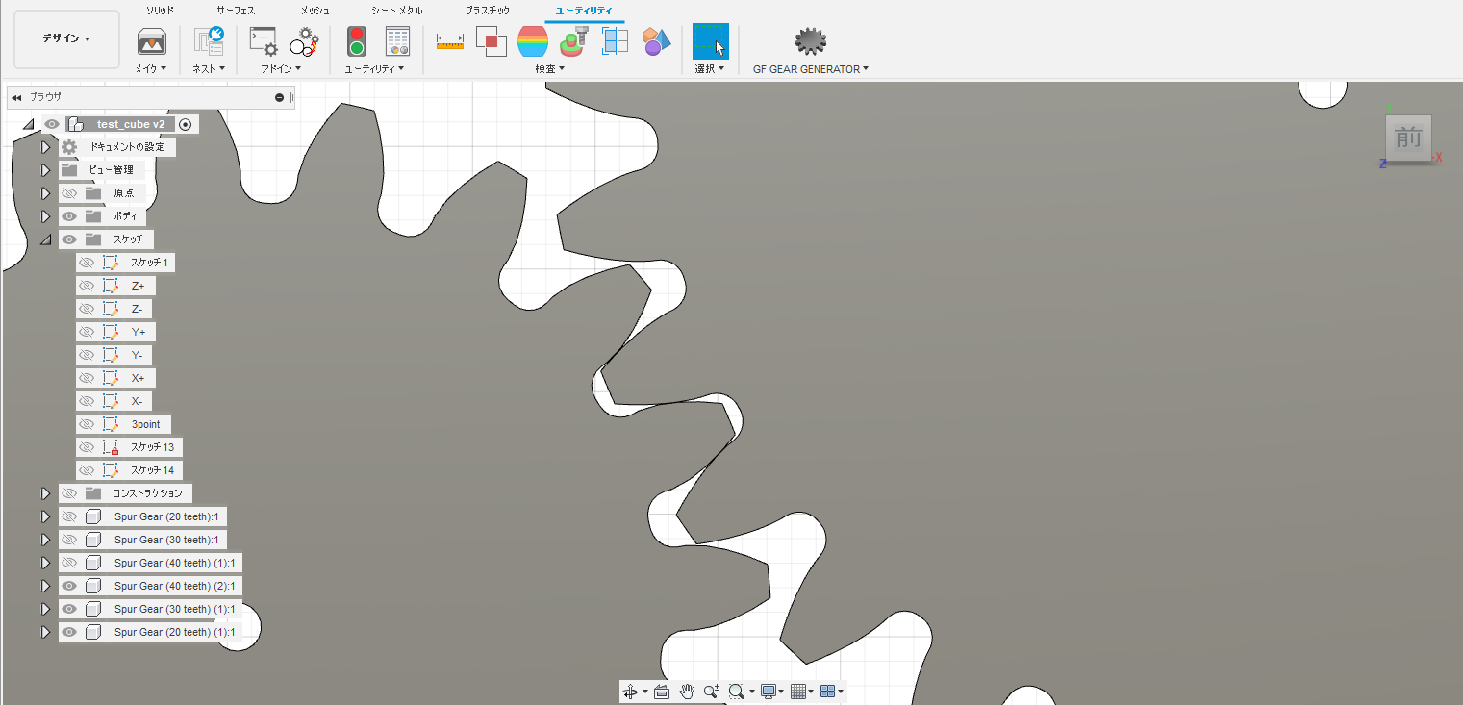Click the Look At icon in the navigation bar
Viewport: 1463px width, 705px height.
[661, 691]
